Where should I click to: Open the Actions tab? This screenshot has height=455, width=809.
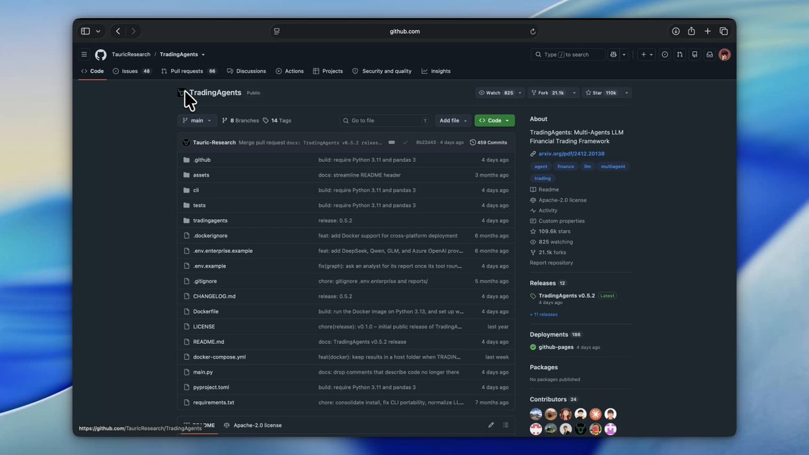coord(290,71)
